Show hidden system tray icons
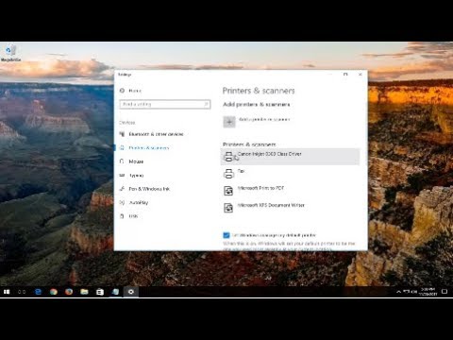The height and width of the screenshot is (340, 453). click(x=398, y=292)
